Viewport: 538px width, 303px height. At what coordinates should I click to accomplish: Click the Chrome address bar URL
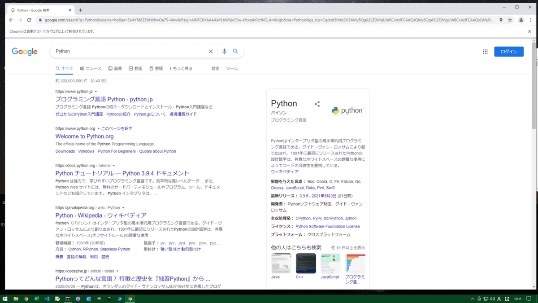pyautogui.click(x=269, y=20)
